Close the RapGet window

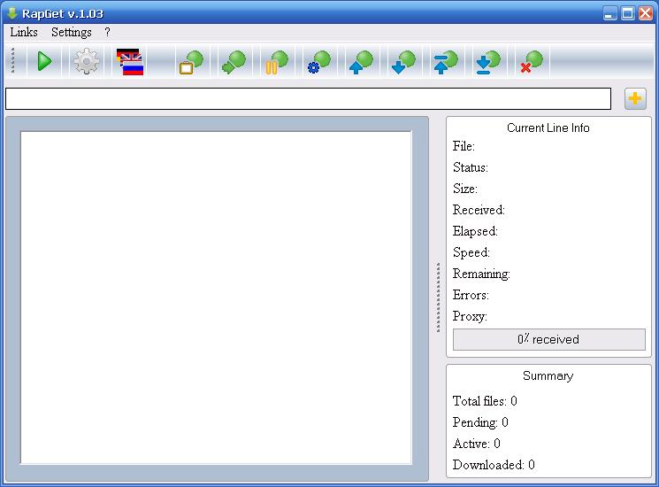(x=646, y=13)
